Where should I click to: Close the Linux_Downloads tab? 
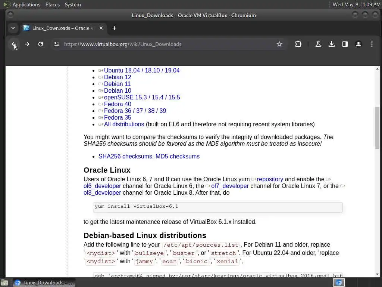pyautogui.click(x=101, y=28)
